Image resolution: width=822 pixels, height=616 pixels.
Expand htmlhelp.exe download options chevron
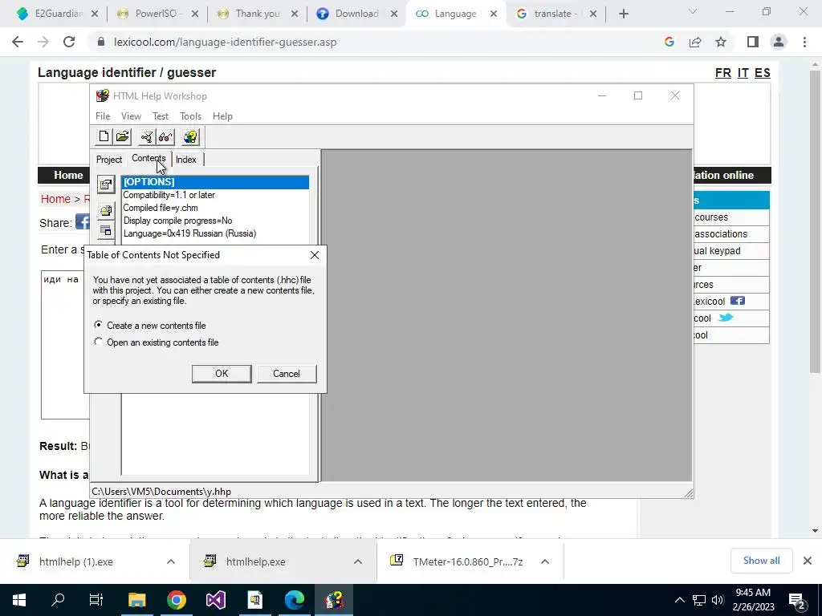click(358, 561)
